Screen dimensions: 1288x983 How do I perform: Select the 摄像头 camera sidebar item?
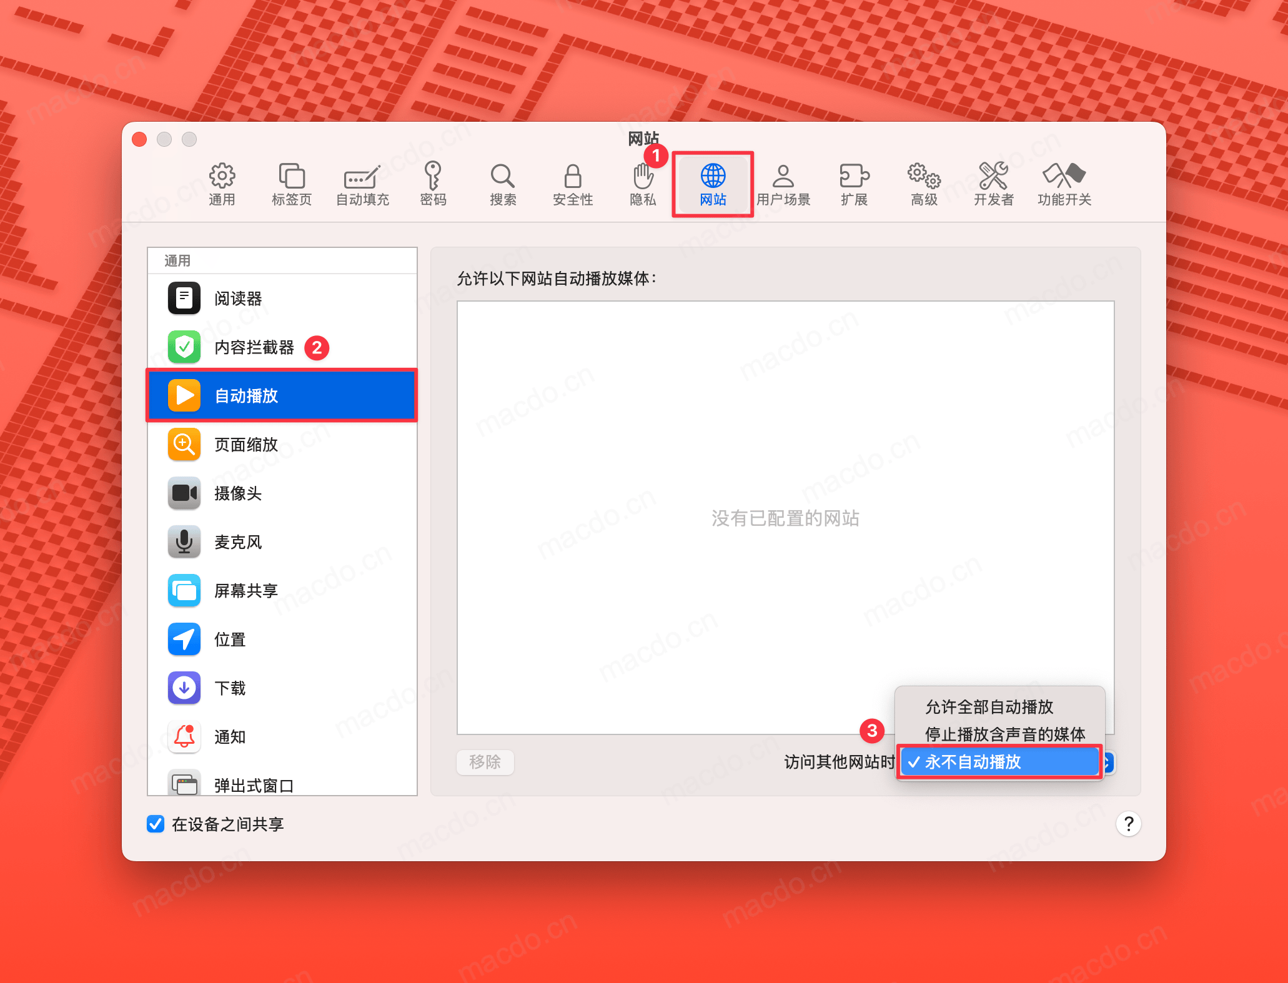tap(237, 493)
